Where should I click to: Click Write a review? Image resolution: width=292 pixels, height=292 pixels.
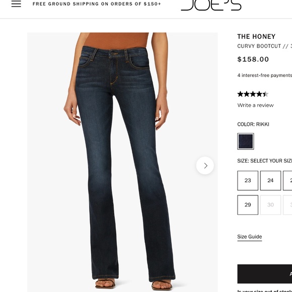point(255,105)
